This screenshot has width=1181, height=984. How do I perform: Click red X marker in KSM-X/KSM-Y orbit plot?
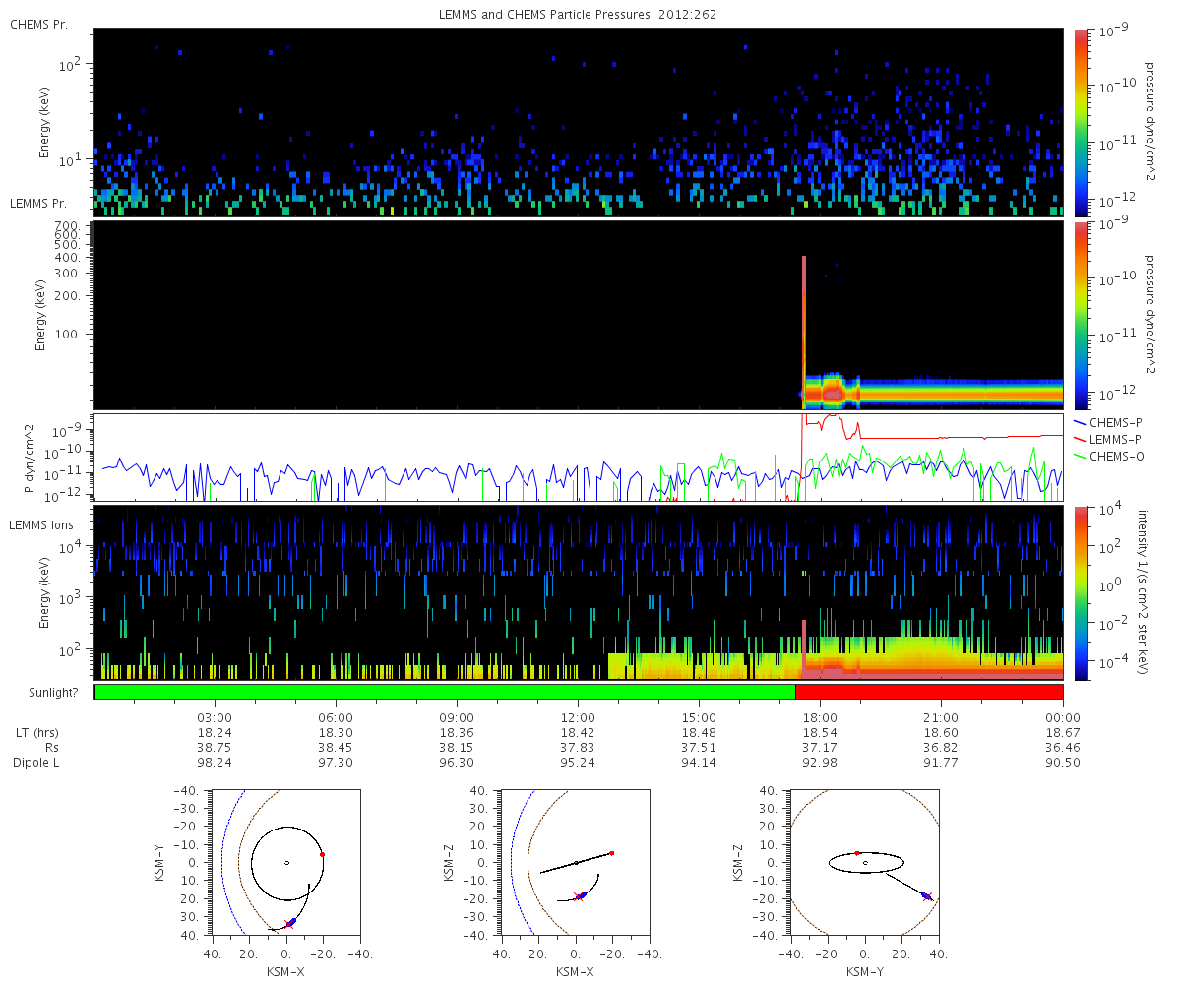pos(288,925)
